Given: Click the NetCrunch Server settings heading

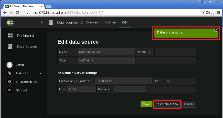Looking at the screenshot, I should (77, 73).
